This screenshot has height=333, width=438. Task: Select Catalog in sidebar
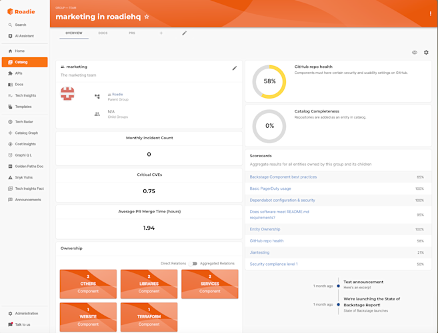point(25,62)
